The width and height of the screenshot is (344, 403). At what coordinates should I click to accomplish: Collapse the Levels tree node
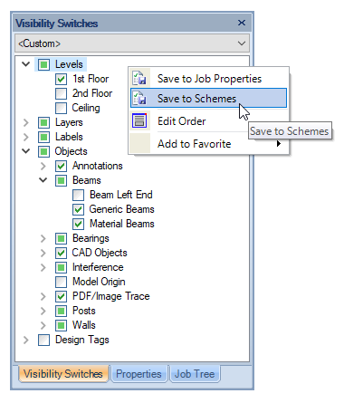point(26,64)
